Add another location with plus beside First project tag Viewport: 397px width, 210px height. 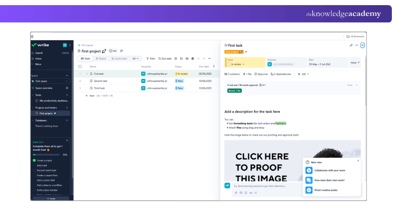246,52
